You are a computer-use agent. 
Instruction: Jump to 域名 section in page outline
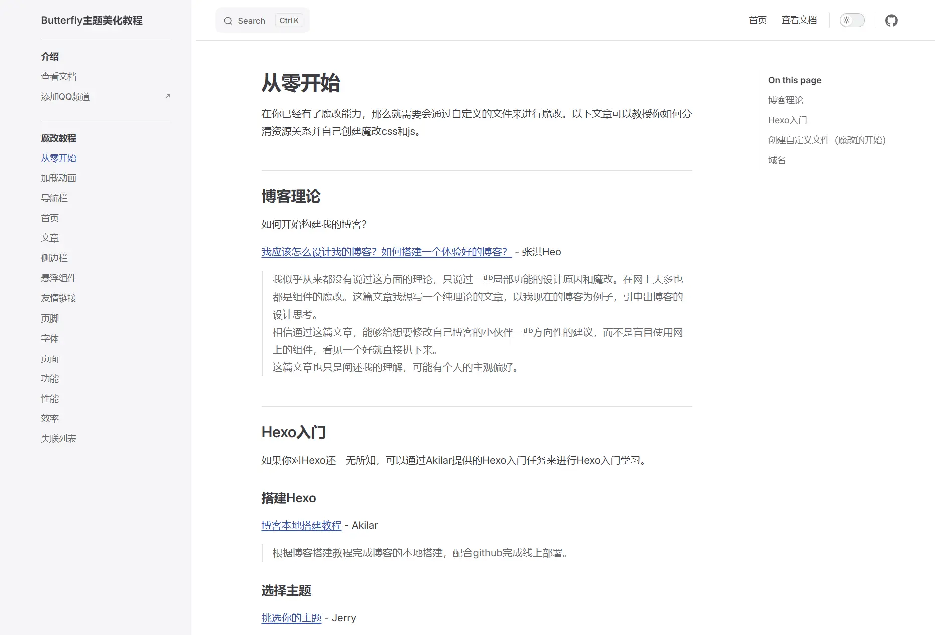777,160
